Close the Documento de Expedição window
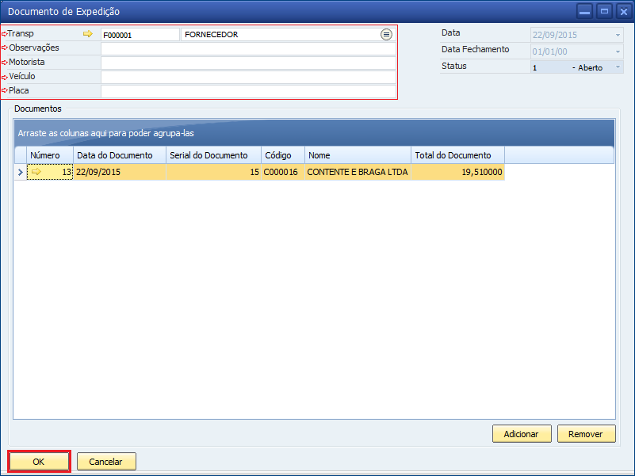The width and height of the screenshot is (635, 476). 624,11
